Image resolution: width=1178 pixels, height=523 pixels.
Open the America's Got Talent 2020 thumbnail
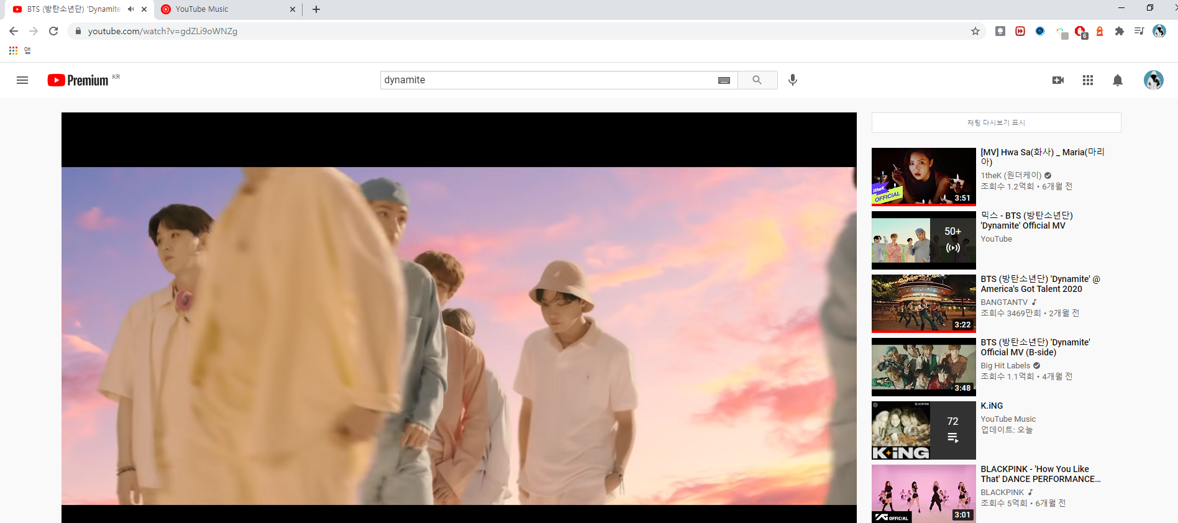pyautogui.click(x=923, y=304)
